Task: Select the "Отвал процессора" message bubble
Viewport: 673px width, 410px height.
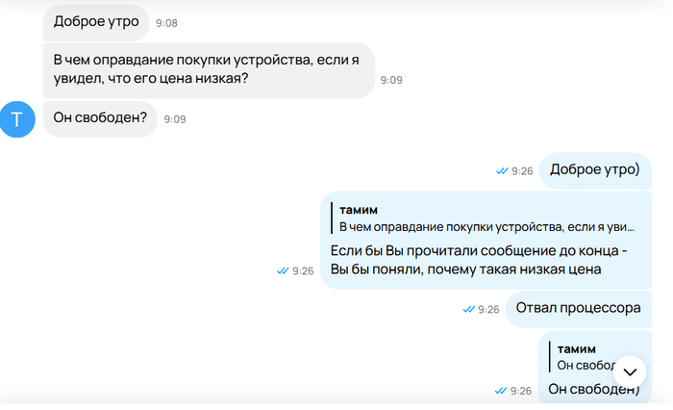Action: point(578,309)
